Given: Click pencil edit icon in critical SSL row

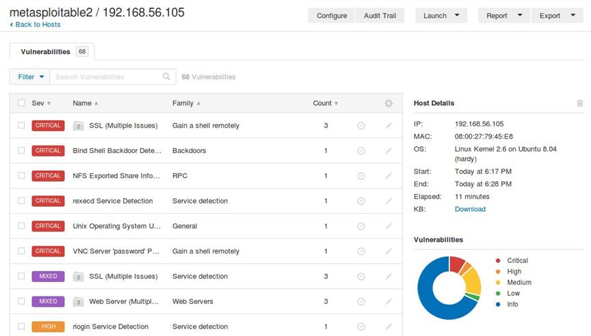Looking at the screenshot, I should (x=389, y=126).
